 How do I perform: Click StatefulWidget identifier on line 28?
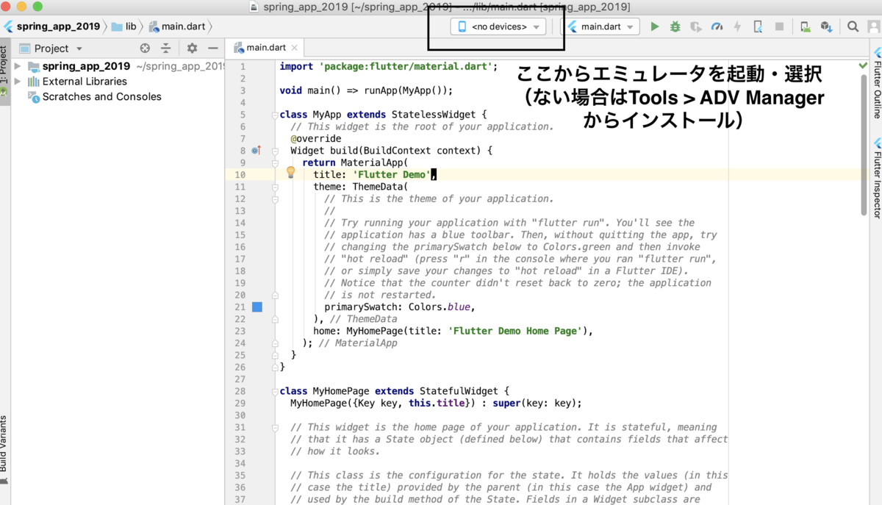(x=459, y=391)
